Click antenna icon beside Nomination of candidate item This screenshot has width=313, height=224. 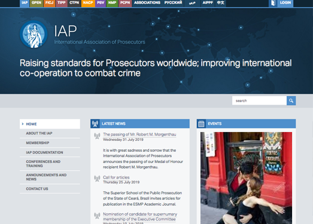tap(97, 216)
